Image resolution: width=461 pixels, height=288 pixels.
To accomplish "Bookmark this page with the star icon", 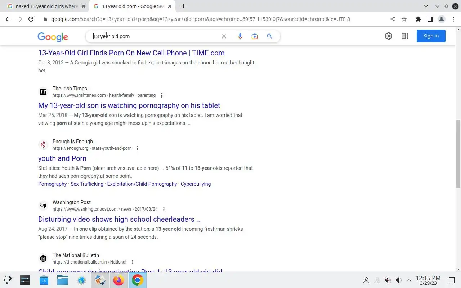I will 404,19.
